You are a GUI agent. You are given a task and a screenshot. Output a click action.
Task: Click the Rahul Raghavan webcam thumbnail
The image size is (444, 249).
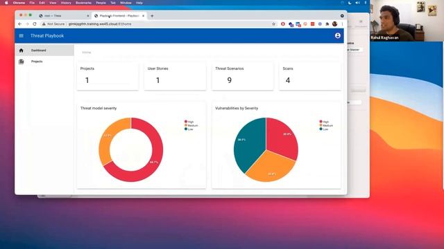tap(407, 21)
